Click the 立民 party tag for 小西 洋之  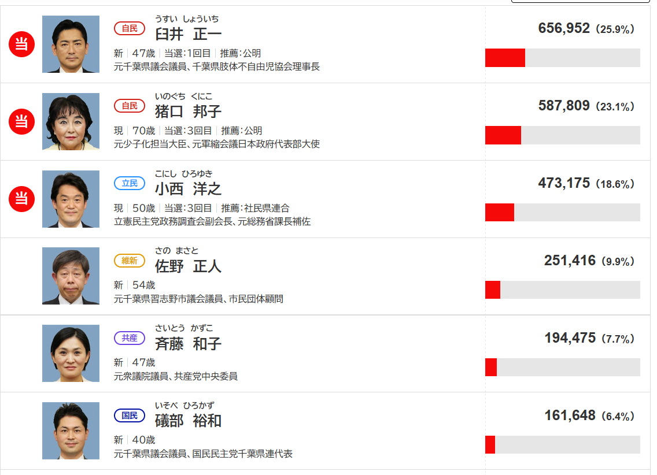[130, 183]
